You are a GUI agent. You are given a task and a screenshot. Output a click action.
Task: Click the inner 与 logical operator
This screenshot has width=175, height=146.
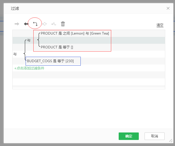click(29, 40)
